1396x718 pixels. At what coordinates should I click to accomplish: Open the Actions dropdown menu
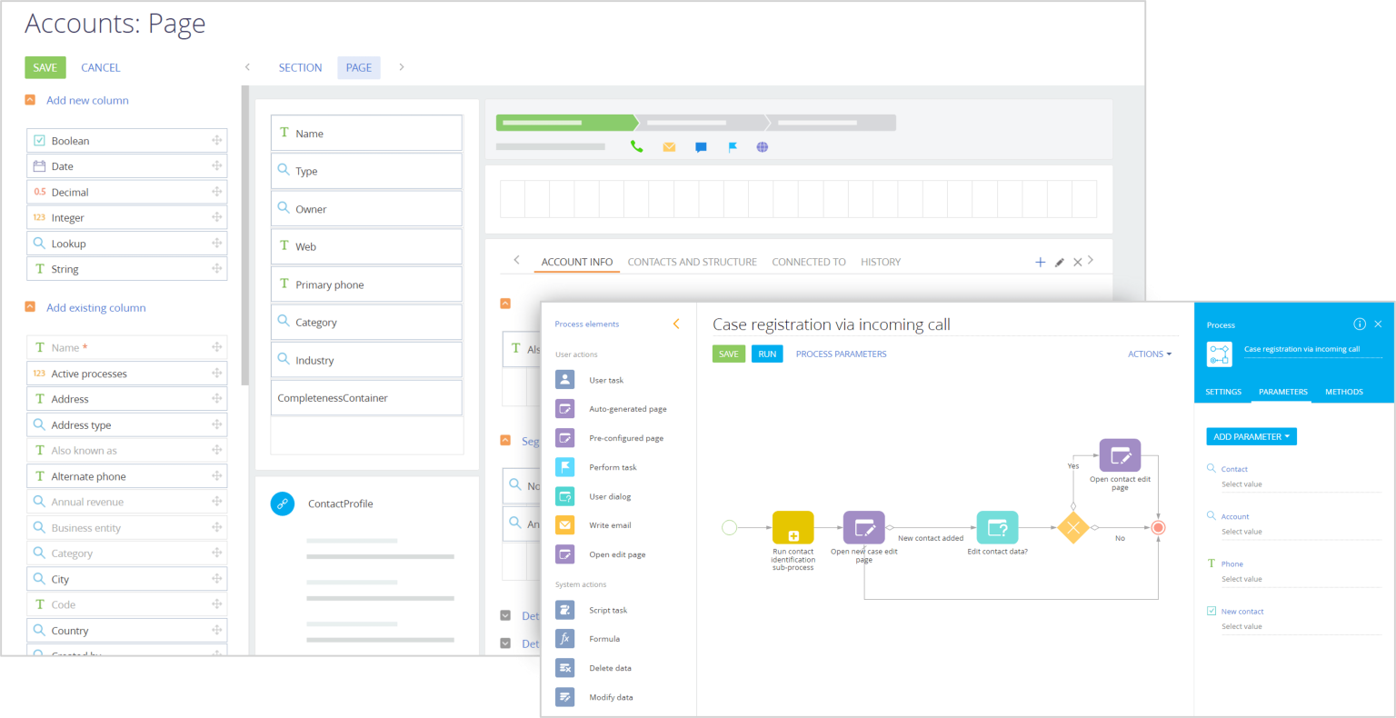coord(1149,354)
